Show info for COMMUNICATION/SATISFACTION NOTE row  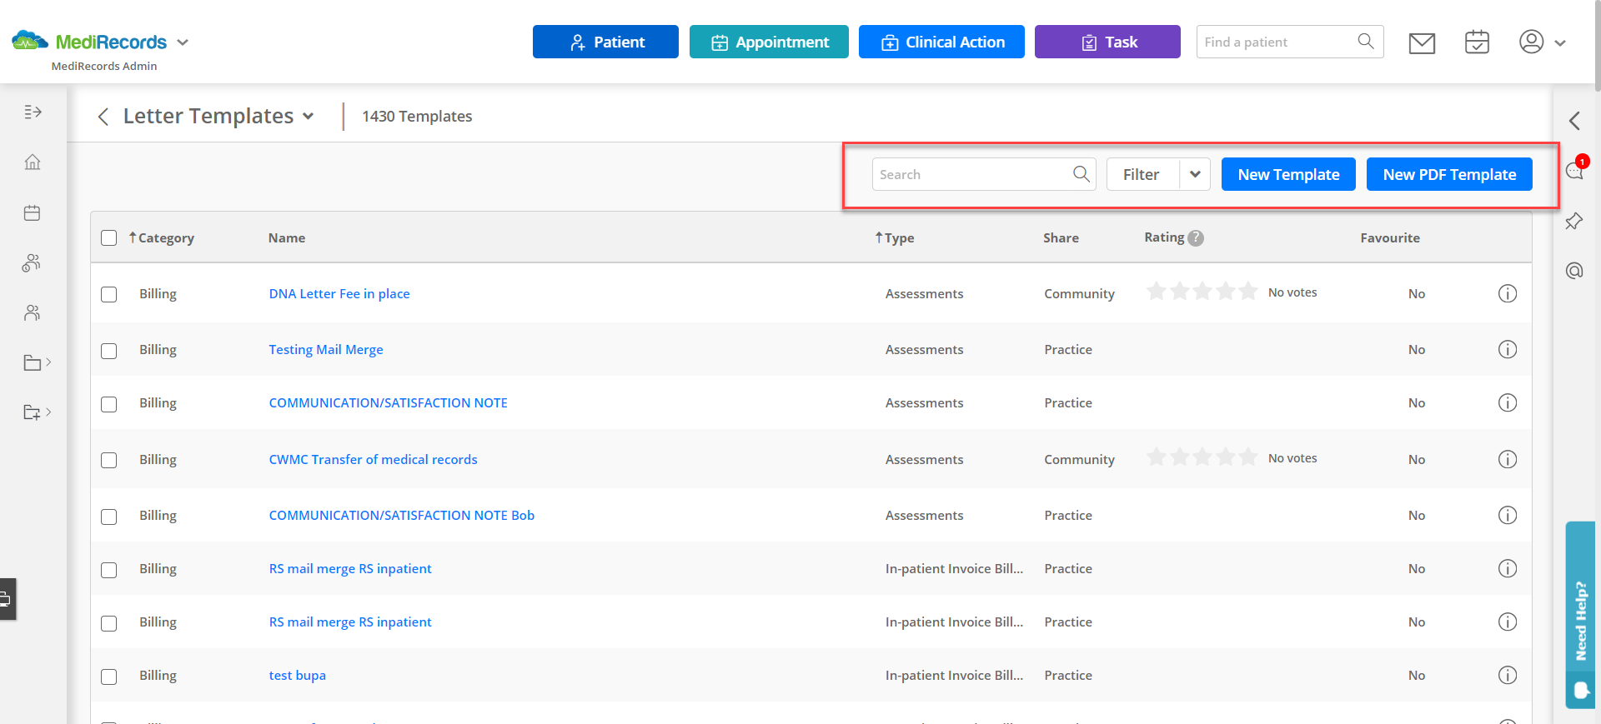click(x=1508, y=402)
